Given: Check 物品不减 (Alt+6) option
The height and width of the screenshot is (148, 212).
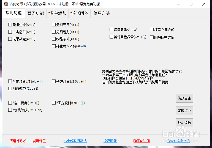Looking at the screenshot, I should click(x=54, y=39).
